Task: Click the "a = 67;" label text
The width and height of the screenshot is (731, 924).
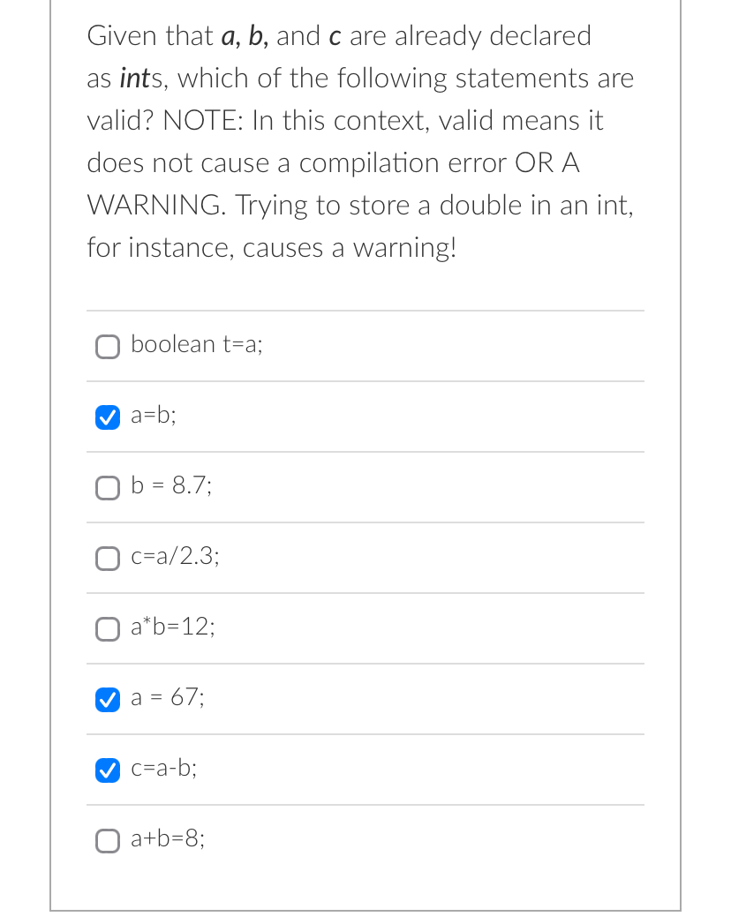Action: 167,697
